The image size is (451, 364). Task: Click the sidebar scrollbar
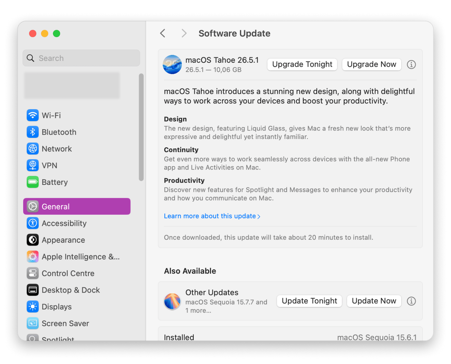[x=141, y=127]
